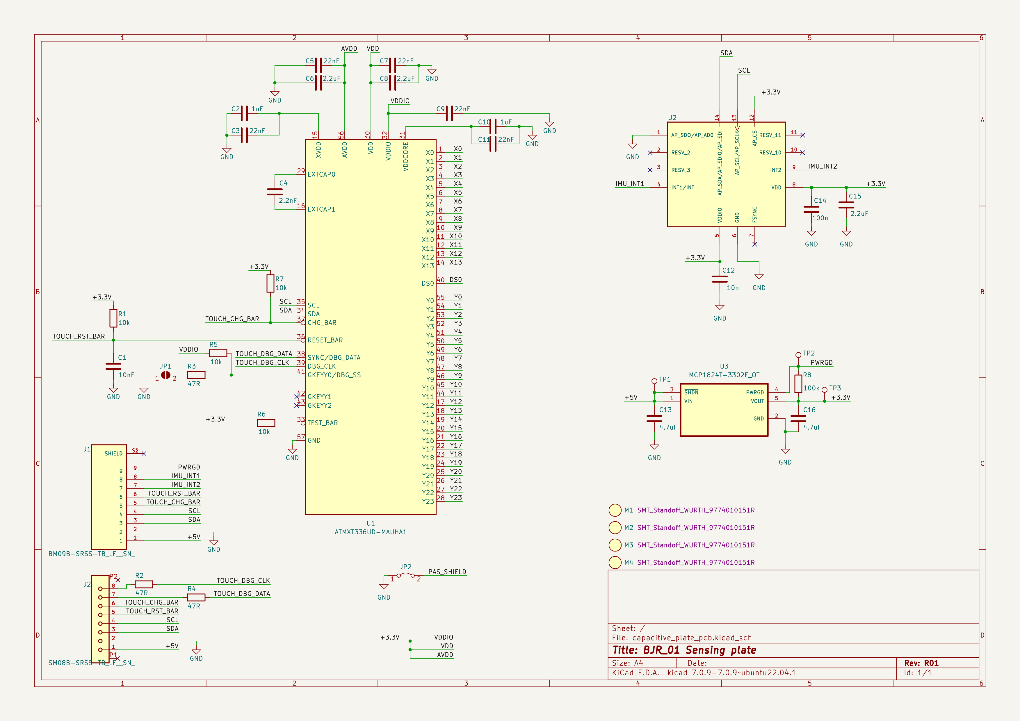Screen dimensions: 1020x721
Task: Click test point TP1 circle
Action: (654, 381)
